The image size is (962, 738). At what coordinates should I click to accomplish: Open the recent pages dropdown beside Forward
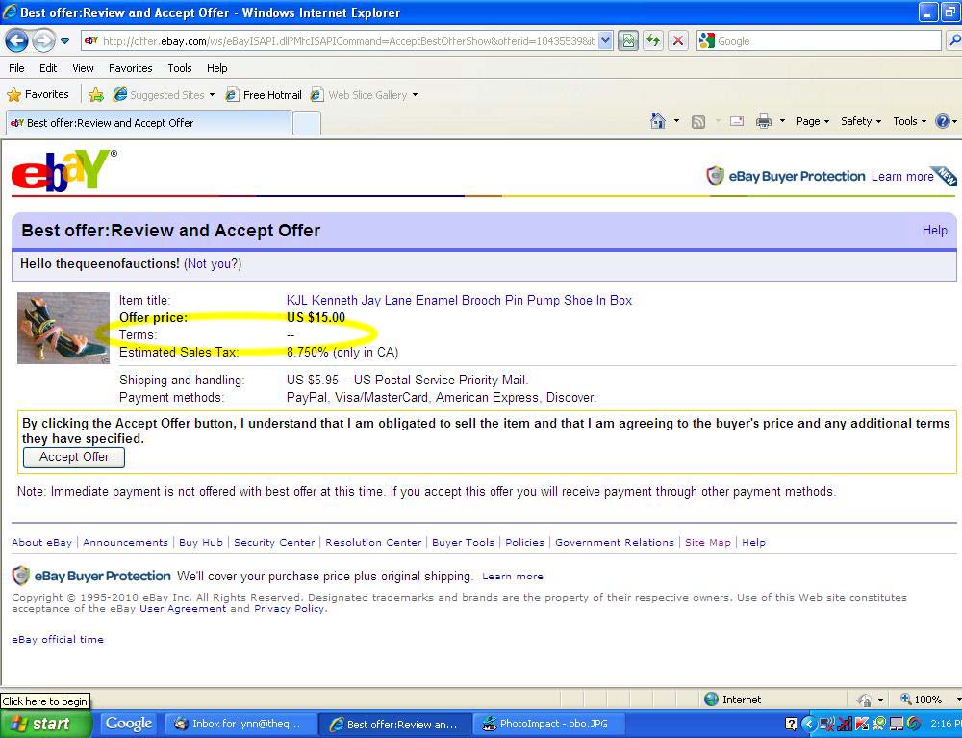64,41
